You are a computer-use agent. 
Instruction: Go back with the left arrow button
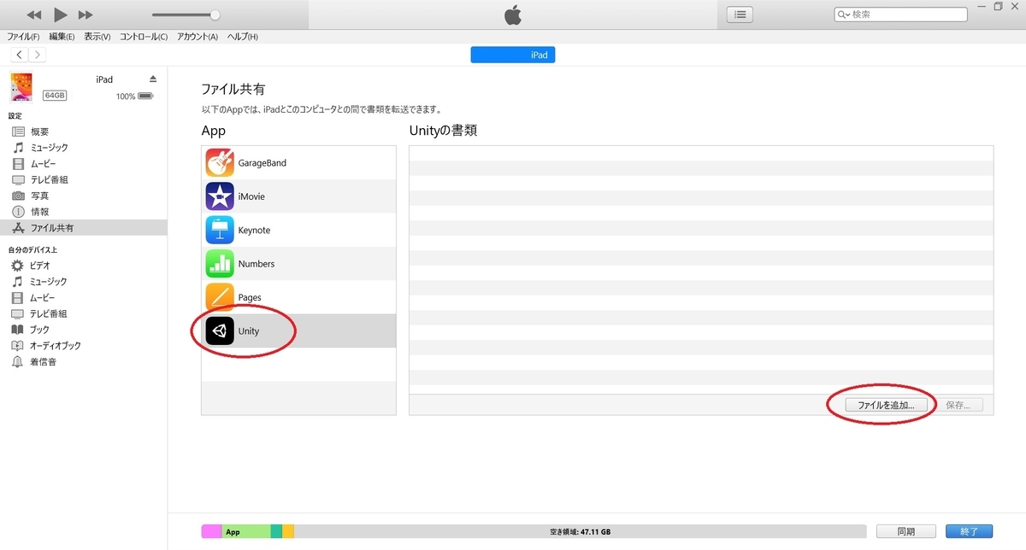tap(19, 55)
